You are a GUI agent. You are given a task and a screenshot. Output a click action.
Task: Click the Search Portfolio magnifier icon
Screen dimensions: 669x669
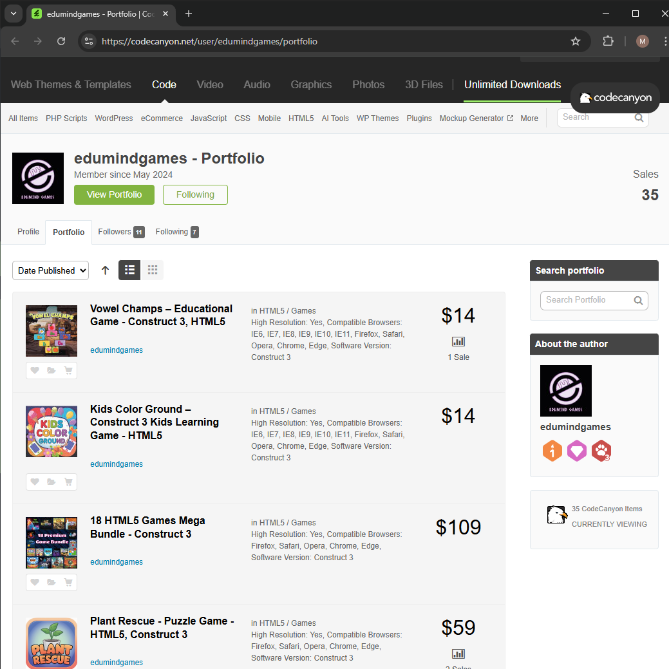[x=638, y=300]
